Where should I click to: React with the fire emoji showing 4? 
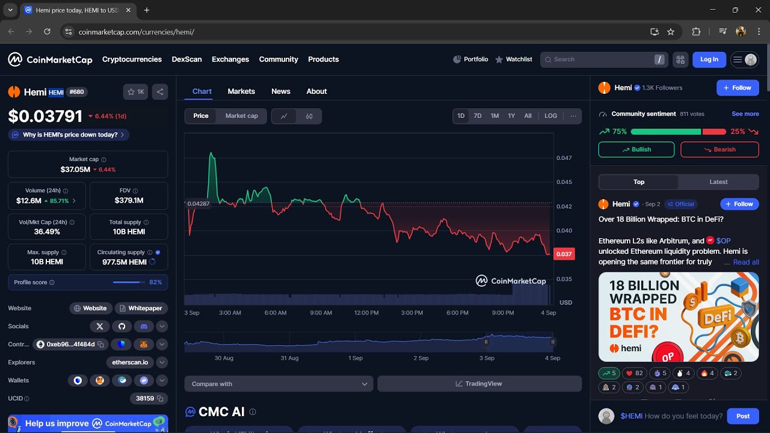click(x=707, y=373)
